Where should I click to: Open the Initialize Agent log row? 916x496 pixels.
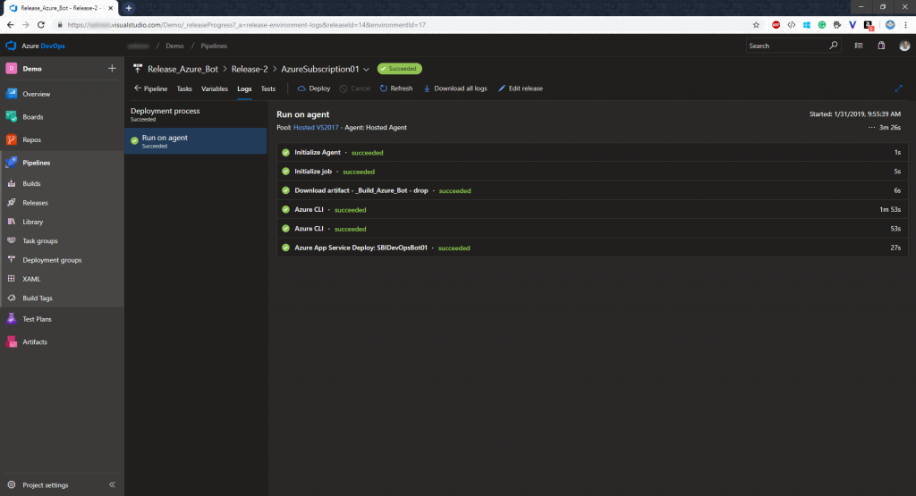pos(592,152)
